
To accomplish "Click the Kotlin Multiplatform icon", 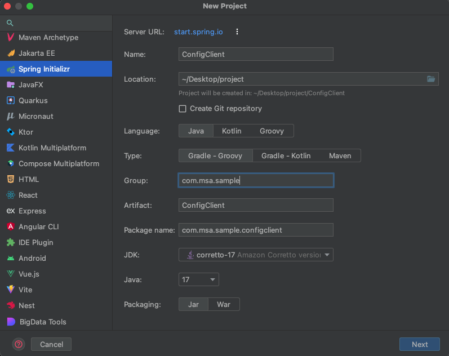I will 11,148.
